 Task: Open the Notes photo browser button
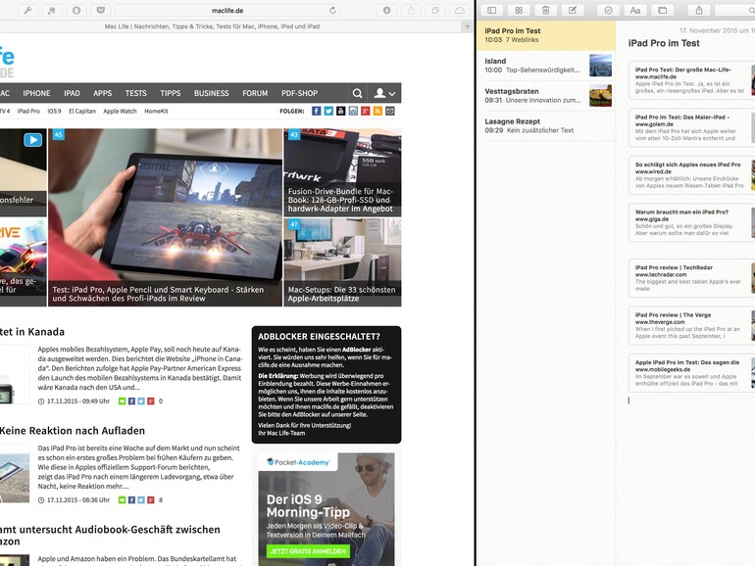tap(662, 10)
